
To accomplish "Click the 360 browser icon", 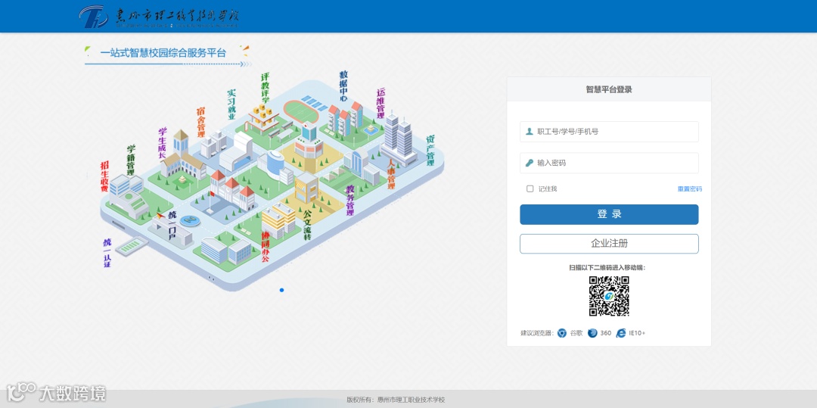I will tap(592, 333).
